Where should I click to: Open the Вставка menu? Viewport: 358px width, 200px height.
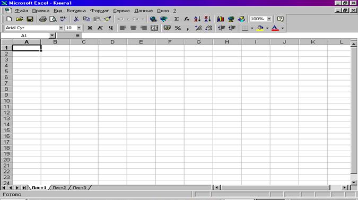[x=76, y=11]
